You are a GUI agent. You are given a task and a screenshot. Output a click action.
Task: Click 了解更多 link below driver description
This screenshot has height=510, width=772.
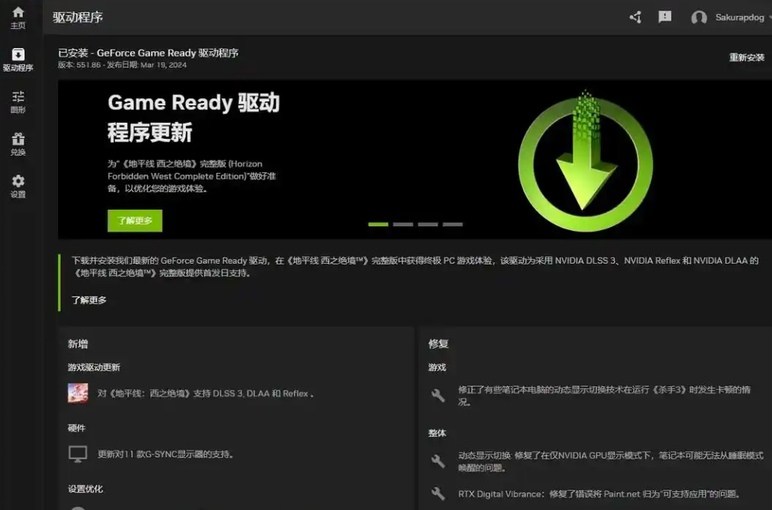coord(89,300)
